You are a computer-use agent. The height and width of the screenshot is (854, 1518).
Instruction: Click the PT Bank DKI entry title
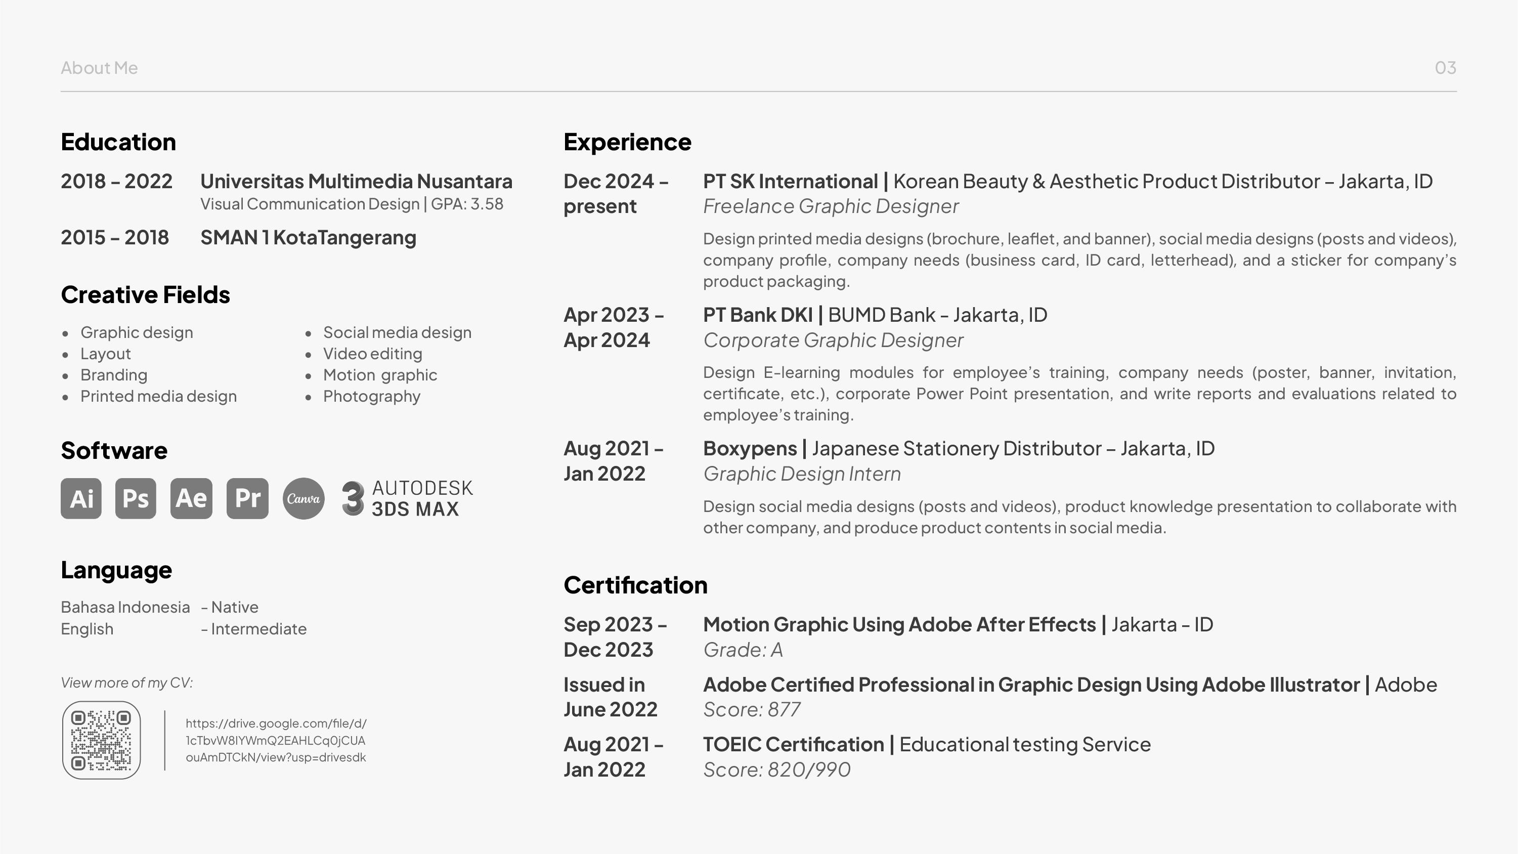[x=758, y=315]
